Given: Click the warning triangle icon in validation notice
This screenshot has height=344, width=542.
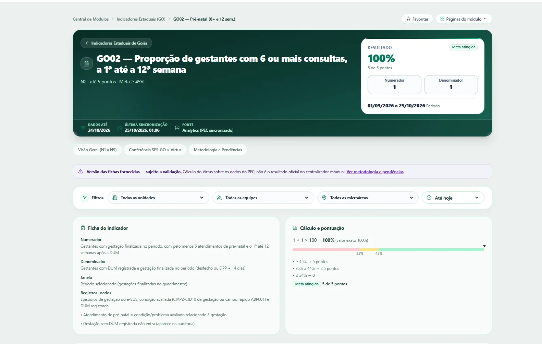Looking at the screenshot, I should pyautogui.click(x=81, y=171).
